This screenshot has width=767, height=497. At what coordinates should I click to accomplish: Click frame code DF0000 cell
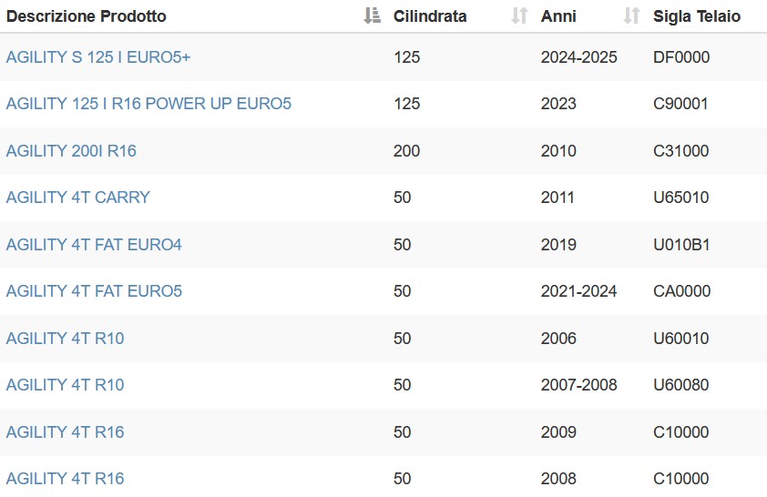click(681, 57)
